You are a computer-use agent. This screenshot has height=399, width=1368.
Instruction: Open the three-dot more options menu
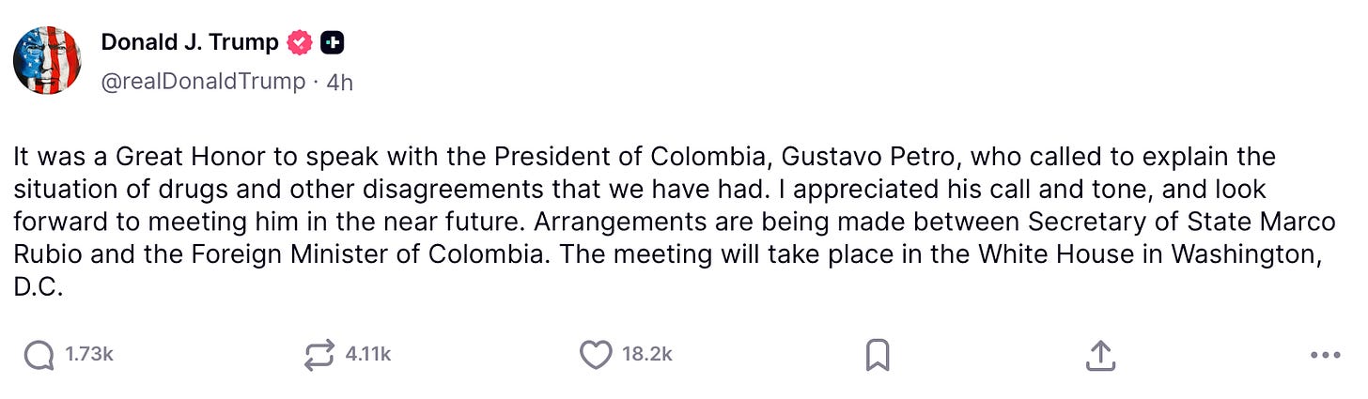coord(1325,356)
